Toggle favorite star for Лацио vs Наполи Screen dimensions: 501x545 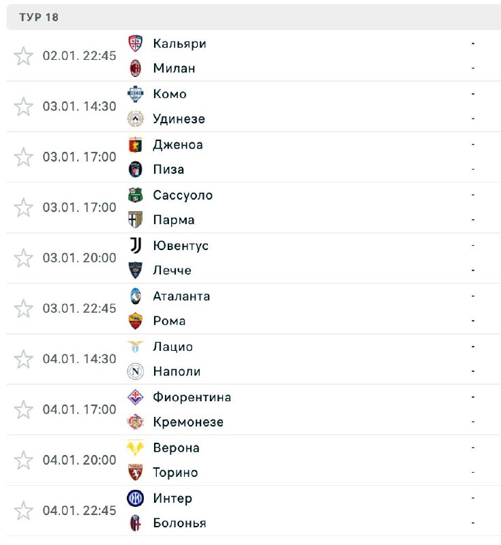tap(24, 359)
